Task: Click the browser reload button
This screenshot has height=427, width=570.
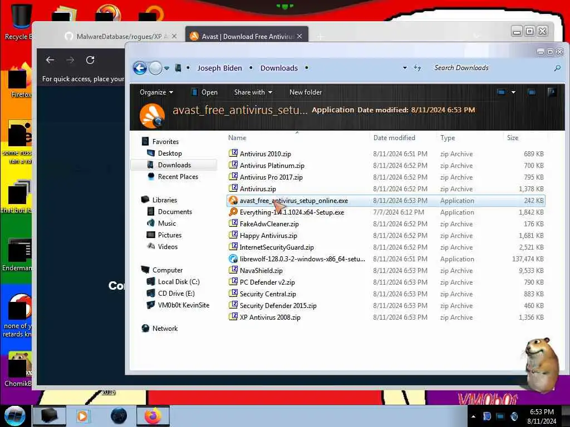Action: tap(90, 60)
